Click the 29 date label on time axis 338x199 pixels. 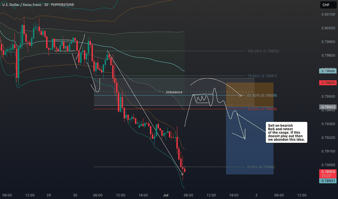pos(49,195)
